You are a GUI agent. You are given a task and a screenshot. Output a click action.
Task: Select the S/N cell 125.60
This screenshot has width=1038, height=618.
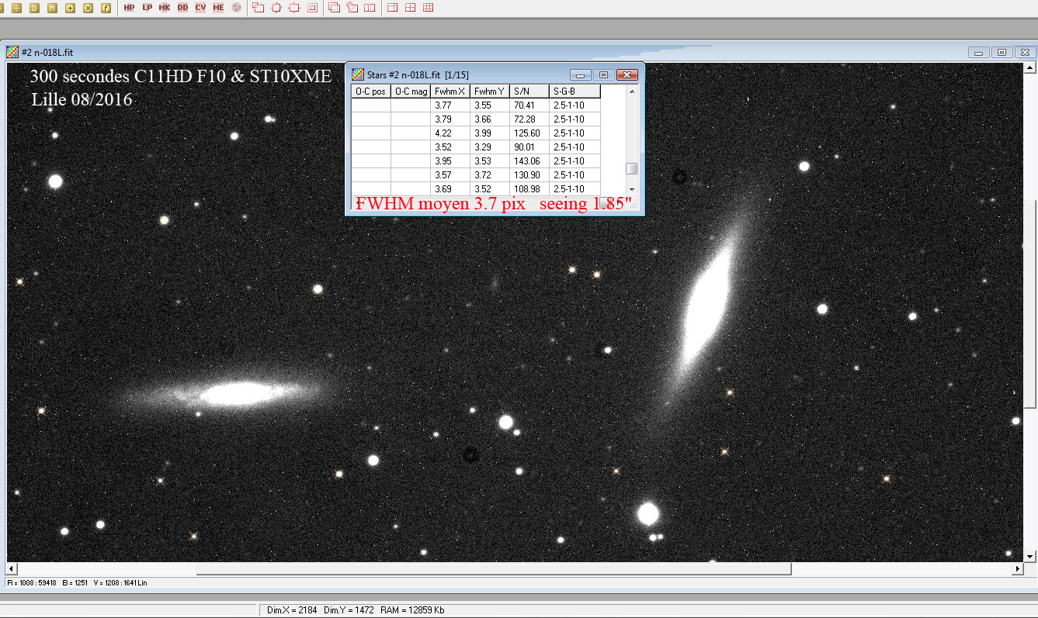pos(529,133)
